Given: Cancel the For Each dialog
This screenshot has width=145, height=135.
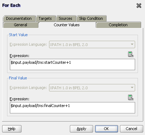Looking at the screenshot, I should pyautogui.click(x=132, y=129).
